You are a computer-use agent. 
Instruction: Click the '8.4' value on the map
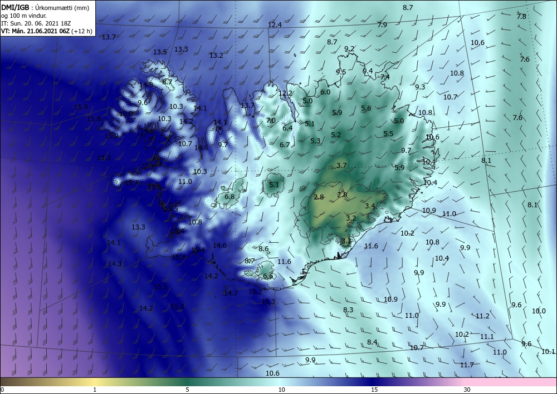pos(372,342)
